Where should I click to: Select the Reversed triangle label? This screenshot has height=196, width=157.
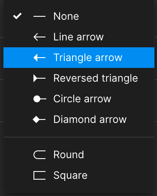tap(96, 78)
